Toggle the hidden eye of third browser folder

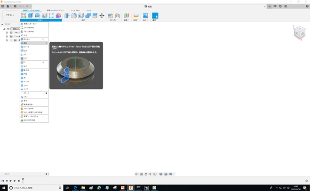click(11, 40)
